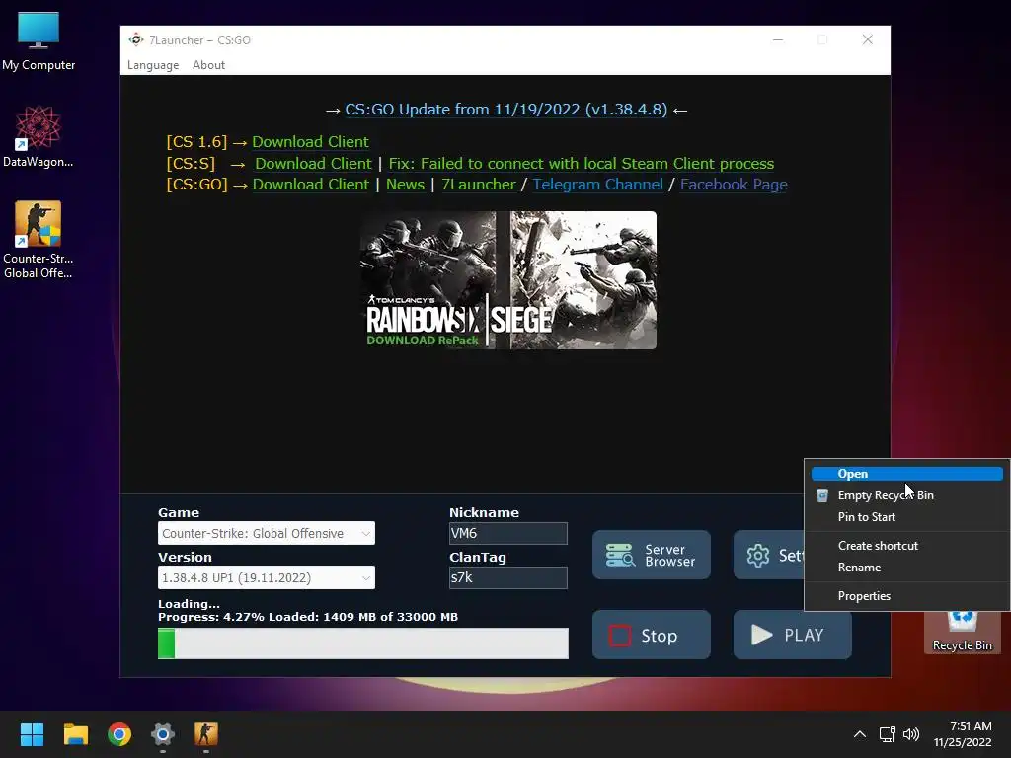Switch to 7Launcher CS:GO taskbar icon
Screen dimensions: 1011x758
[x=206, y=734]
